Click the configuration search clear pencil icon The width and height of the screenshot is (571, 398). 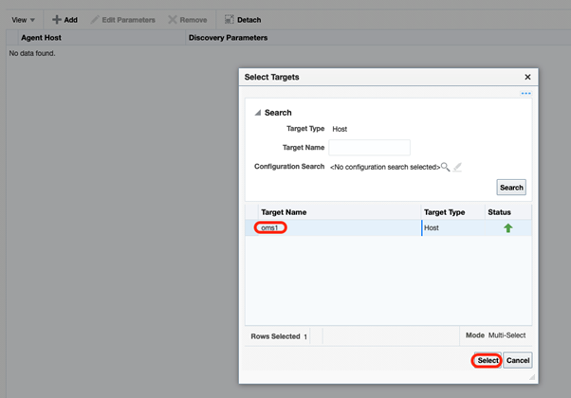coord(457,167)
